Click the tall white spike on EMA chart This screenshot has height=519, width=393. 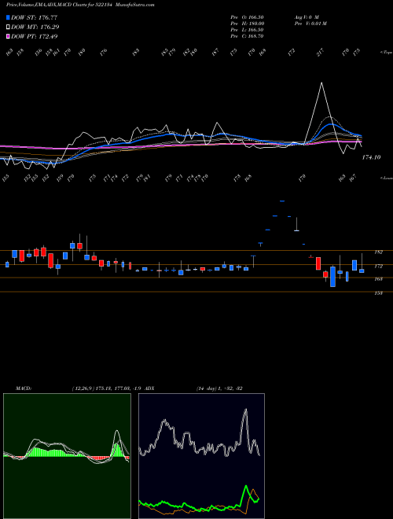pyautogui.click(x=321, y=83)
